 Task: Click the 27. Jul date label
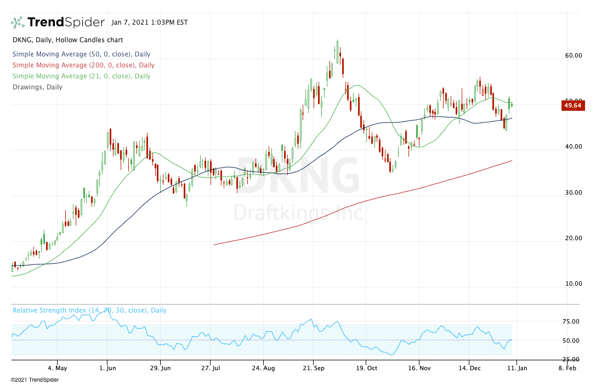(211, 368)
